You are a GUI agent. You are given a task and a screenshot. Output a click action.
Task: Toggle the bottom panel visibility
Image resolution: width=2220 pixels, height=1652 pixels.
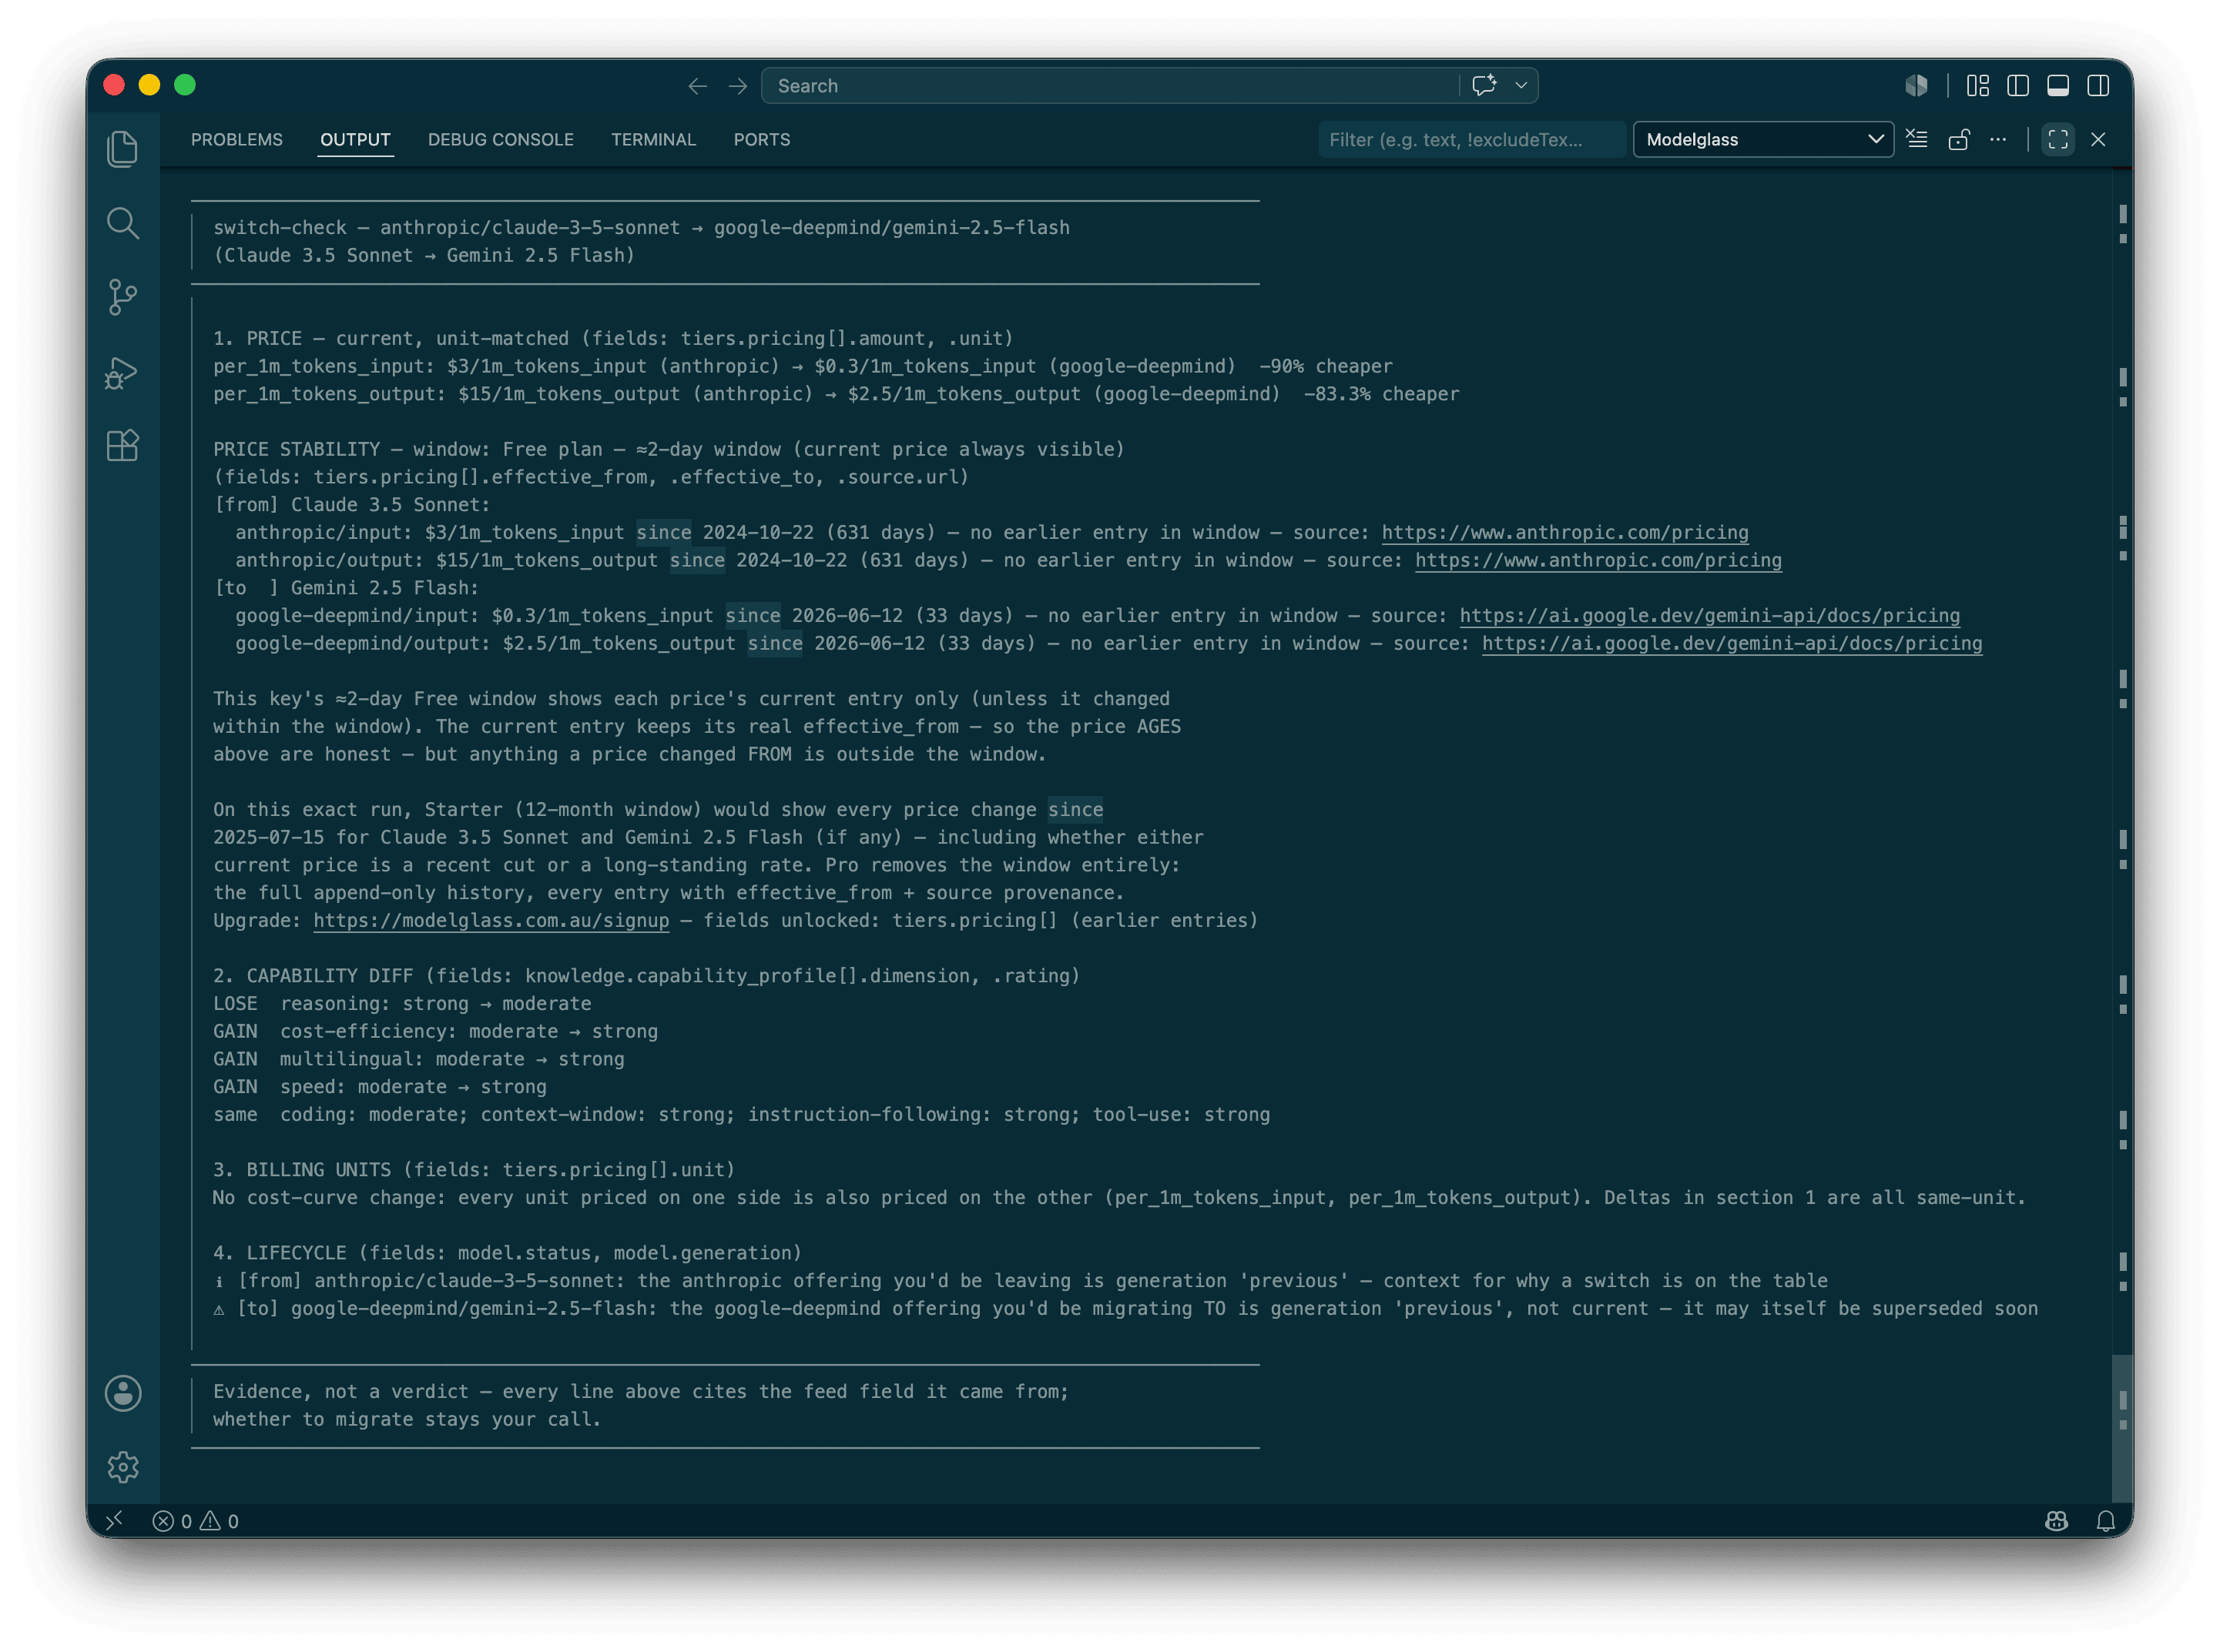[2057, 86]
